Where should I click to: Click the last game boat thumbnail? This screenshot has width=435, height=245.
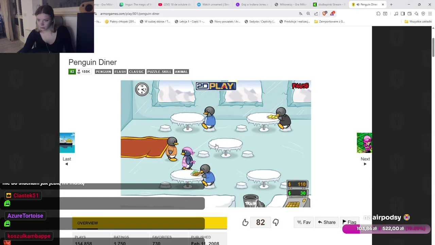tap(67, 143)
